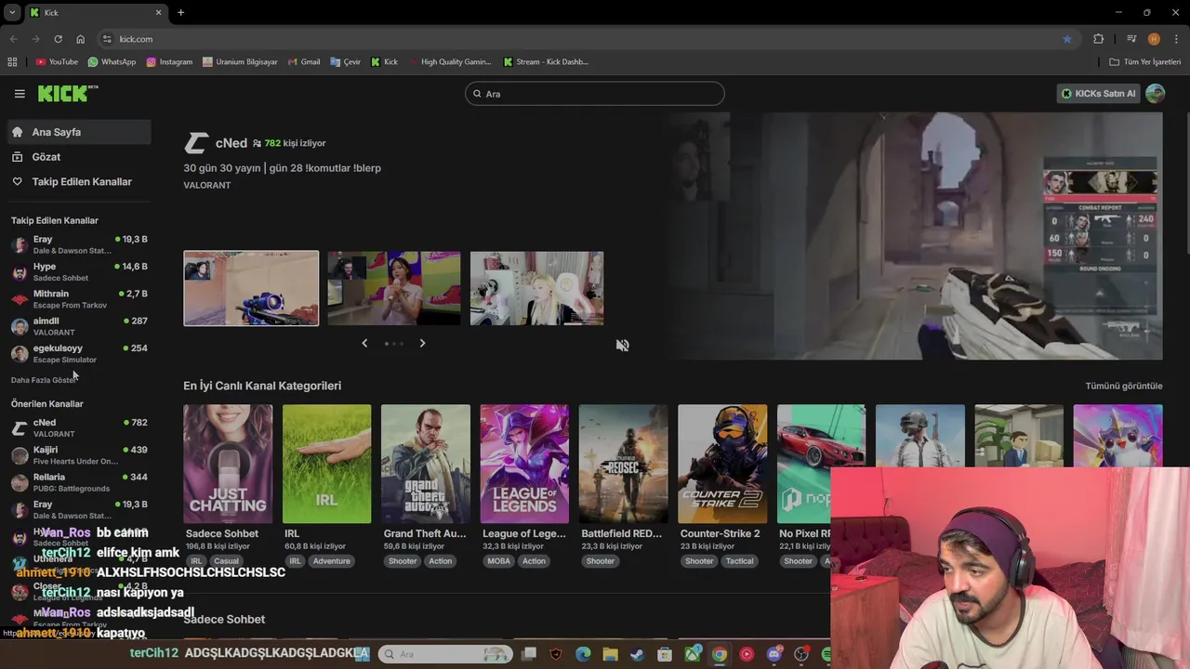This screenshot has height=669, width=1190.
Task: Select the colorful sneaker wall stream thumbnail
Action: pos(393,288)
